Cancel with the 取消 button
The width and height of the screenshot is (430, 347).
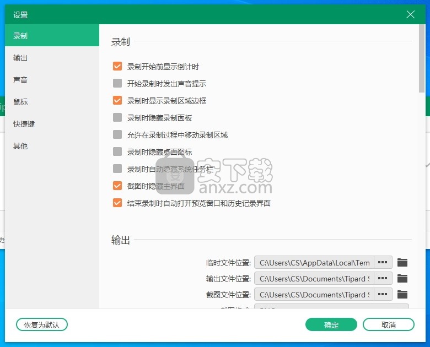[x=389, y=325]
